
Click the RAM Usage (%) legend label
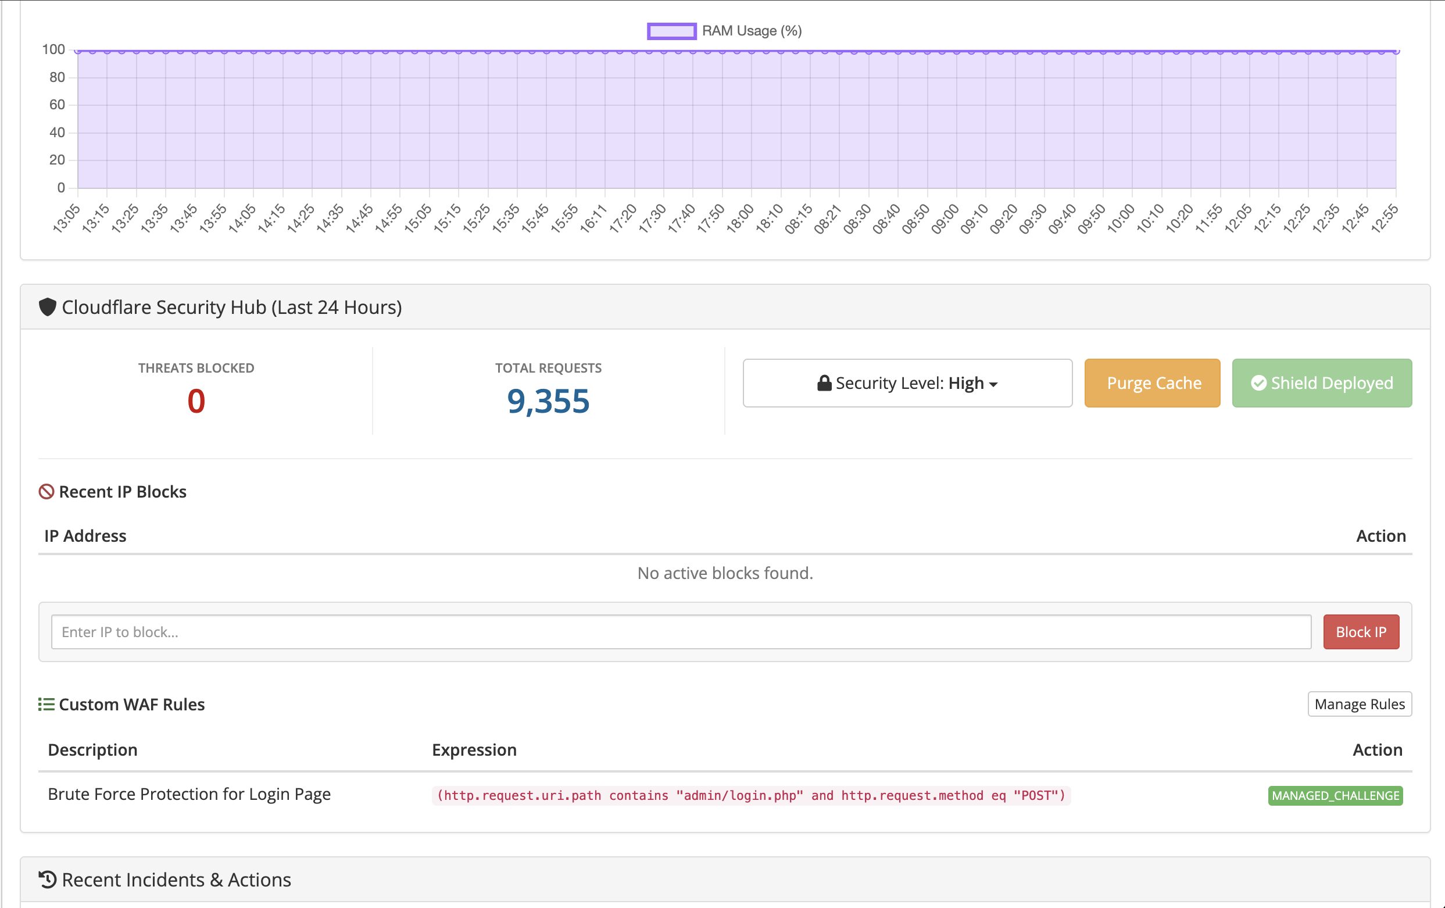752,31
